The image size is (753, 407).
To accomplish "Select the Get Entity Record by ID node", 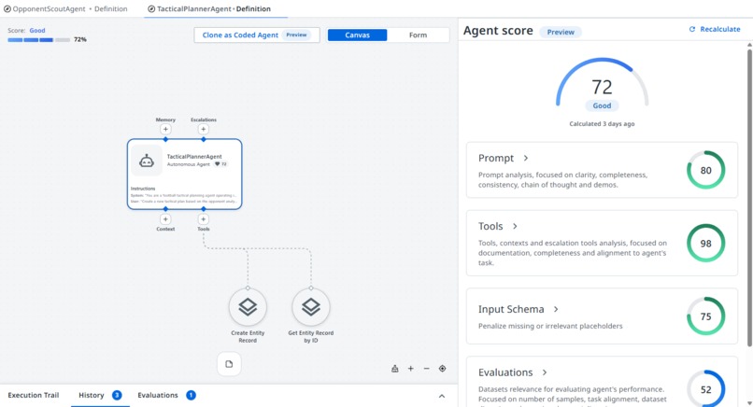I will tap(311, 307).
